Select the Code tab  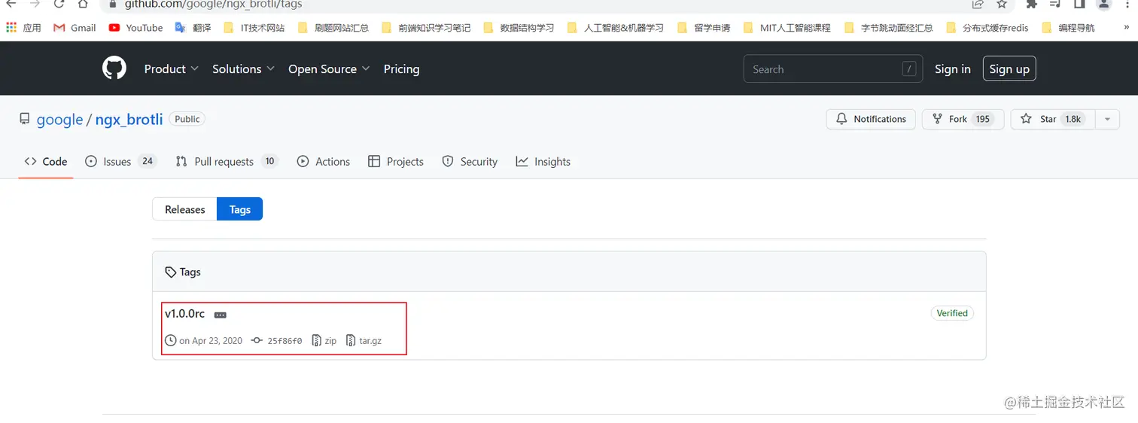[x=46, y=161]
